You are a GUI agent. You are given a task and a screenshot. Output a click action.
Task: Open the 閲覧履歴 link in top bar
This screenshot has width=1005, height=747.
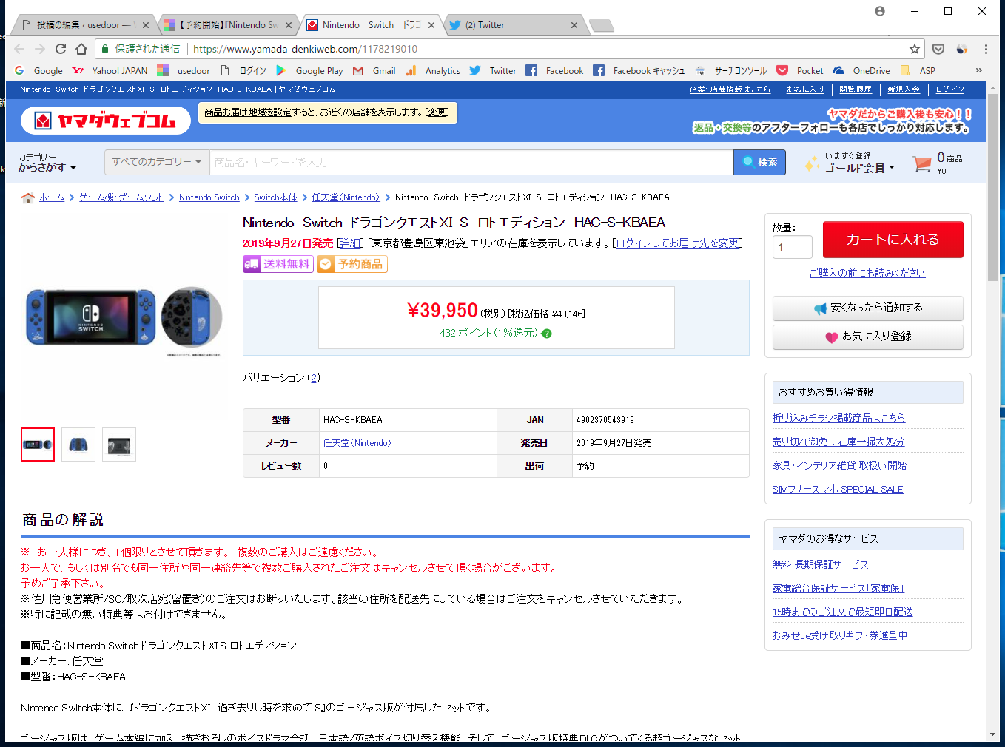[x=856, y=89]
